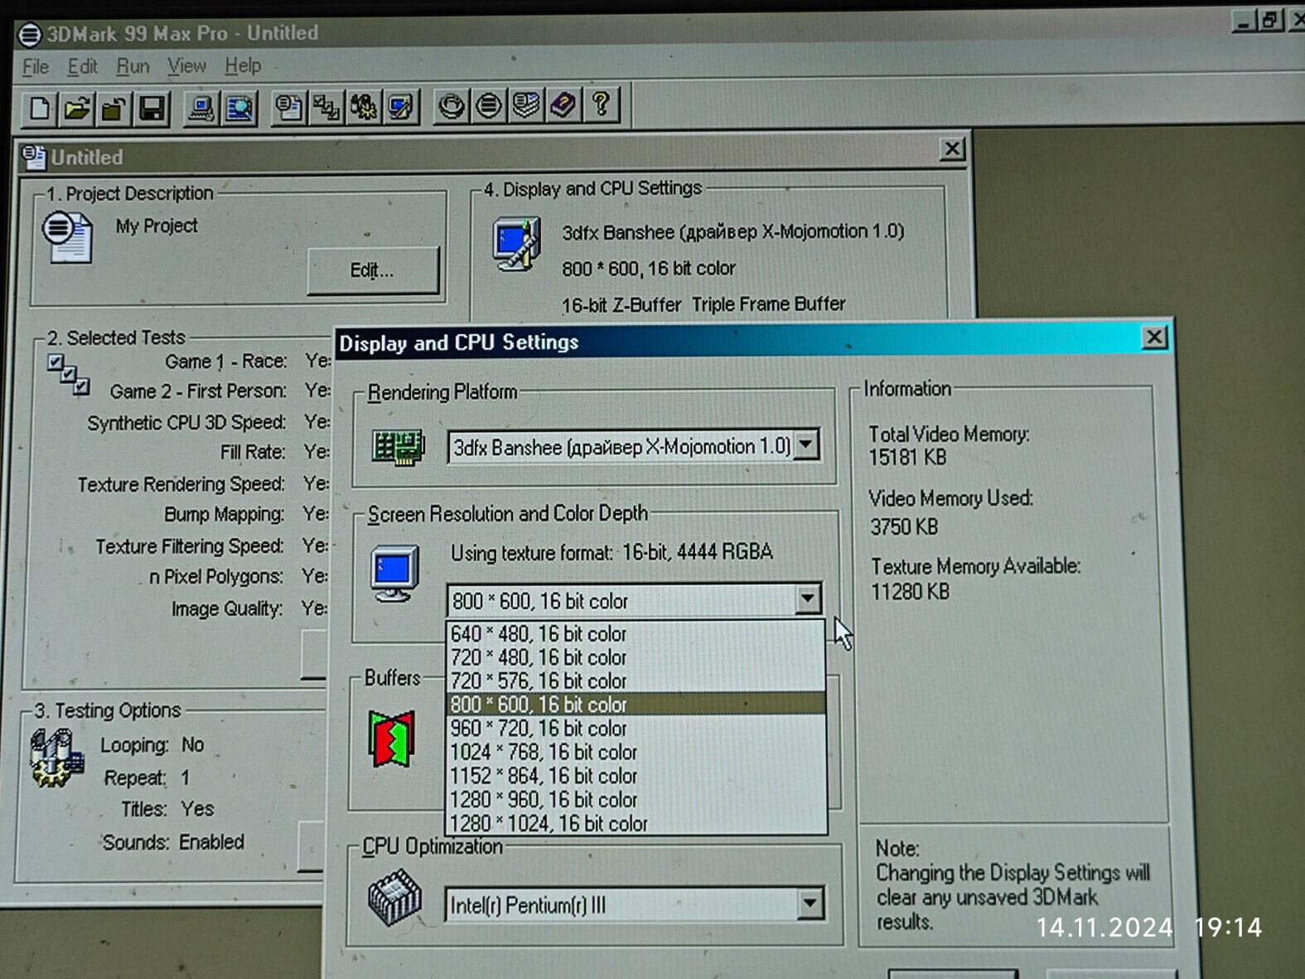Click the 'My Project' description text
The width and height of the screenshot is (1305, 979).
(x=157, y=225)
